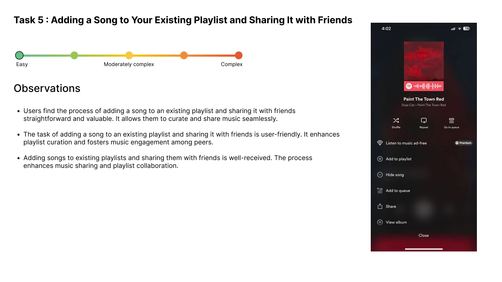The height and width of the screenshot is (282, 502).
Task: Tap the Spotify scan code bar
Action: point(424,86)
